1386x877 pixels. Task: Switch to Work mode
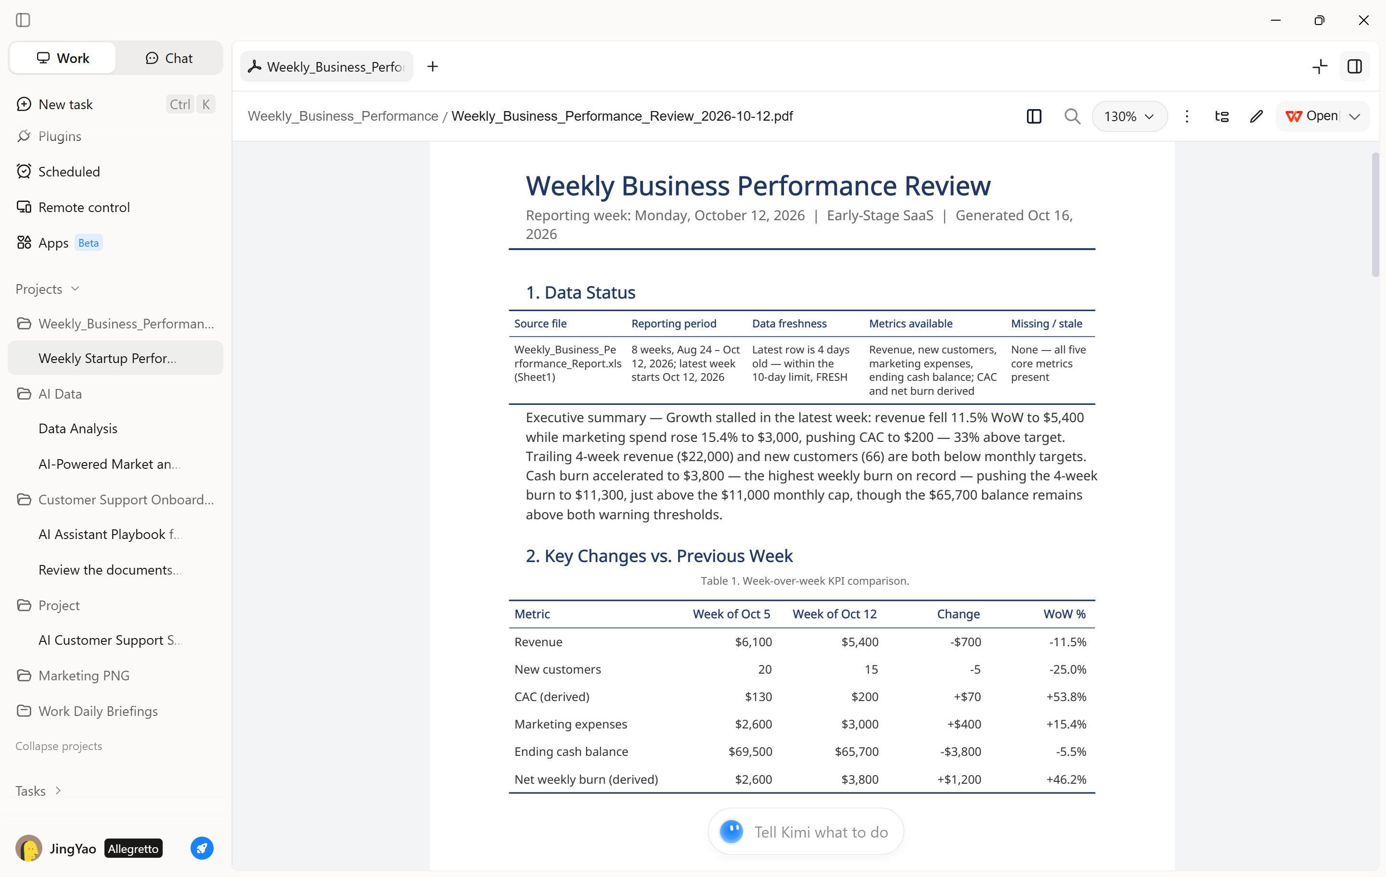point(63,58)
